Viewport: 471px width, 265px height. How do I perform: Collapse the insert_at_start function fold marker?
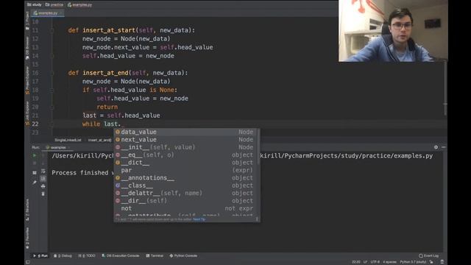point(52,30)
